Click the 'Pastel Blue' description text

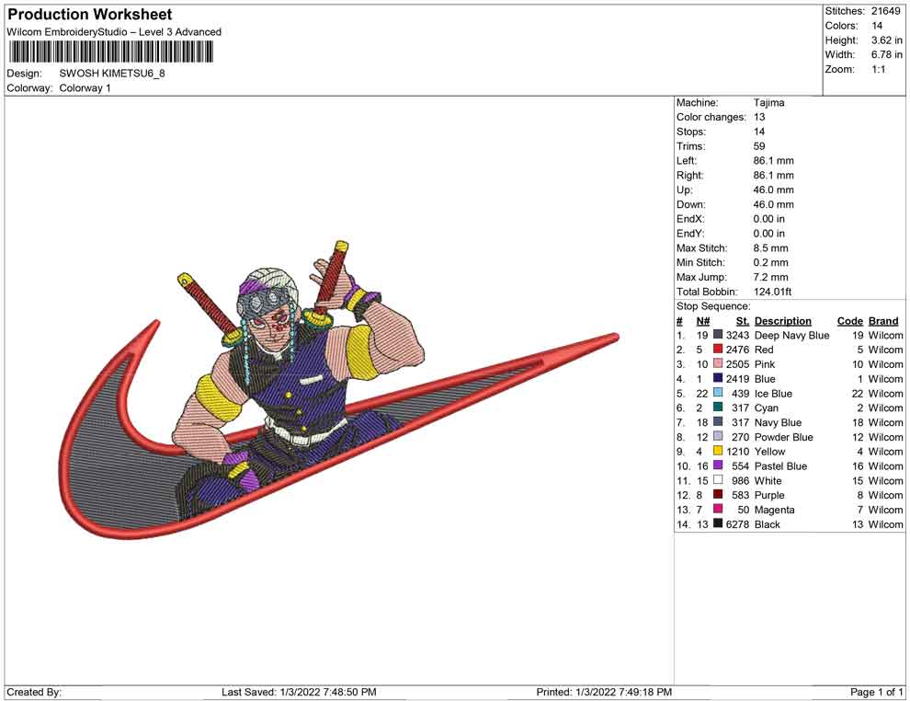pyautogui.click(x=780, y=465)
